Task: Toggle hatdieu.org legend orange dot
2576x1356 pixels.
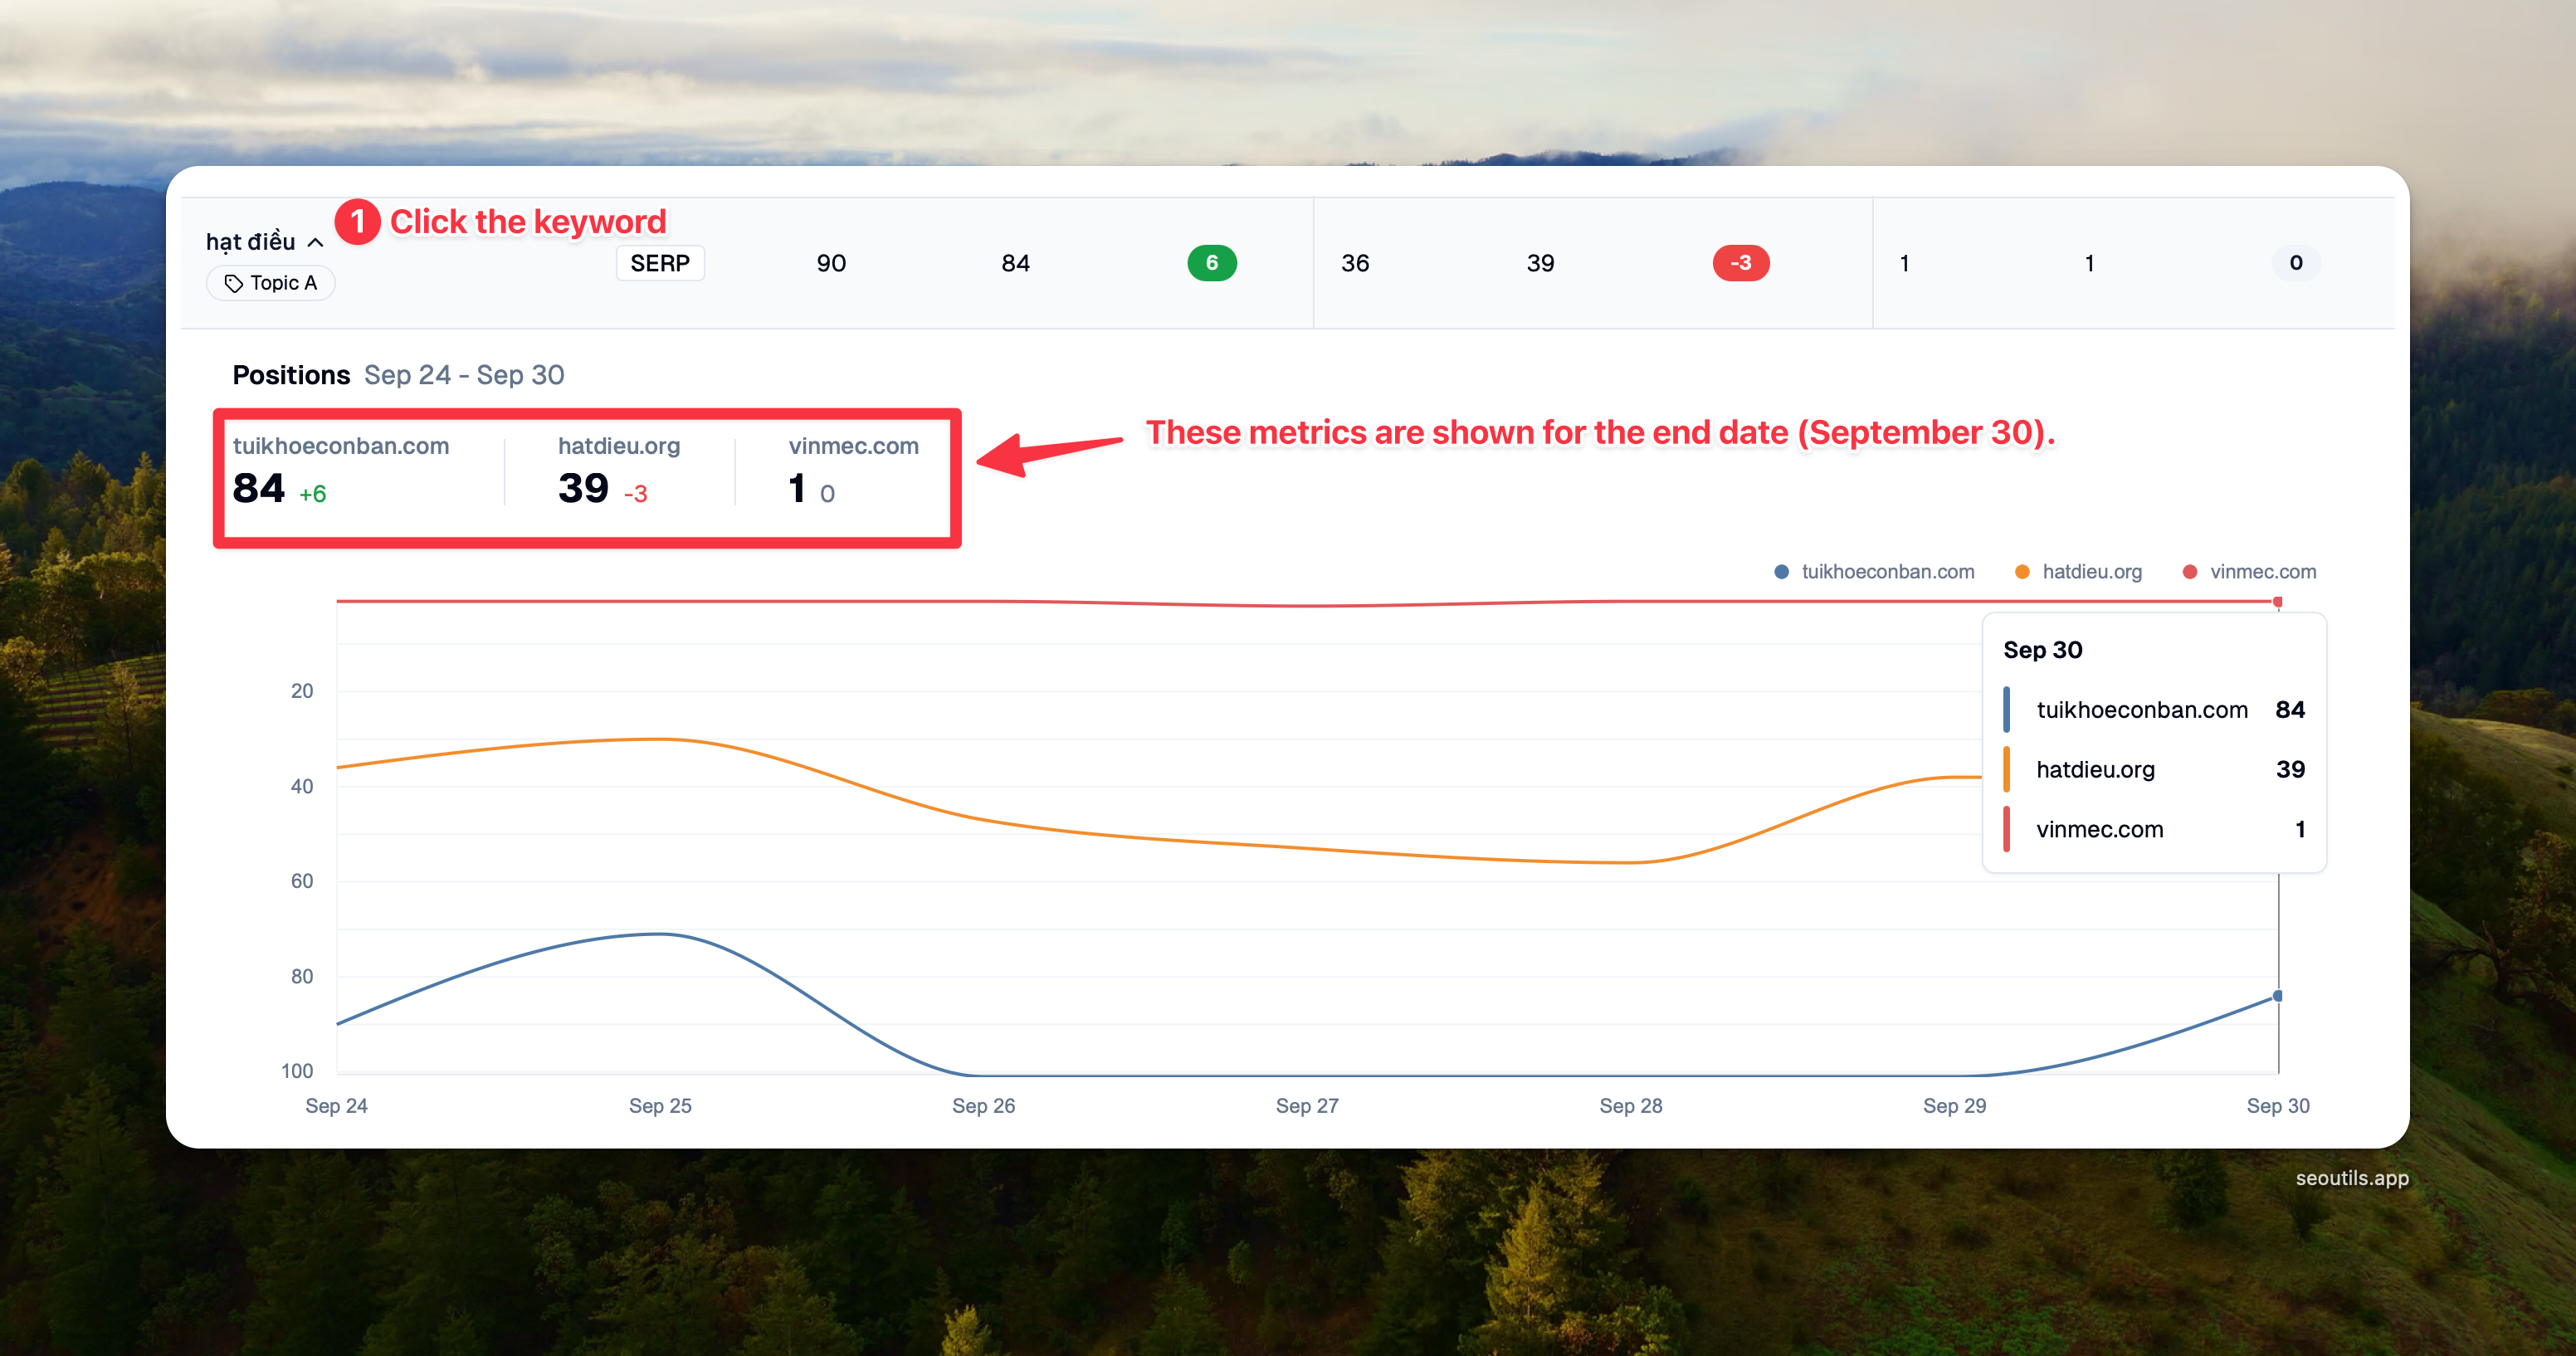Action: point(2022,572)
